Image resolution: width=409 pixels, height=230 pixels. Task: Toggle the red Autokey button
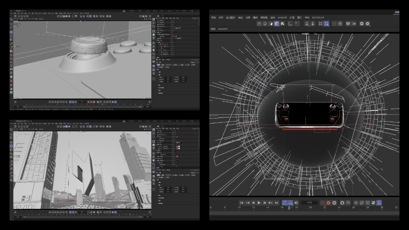(x=329, y=203)
